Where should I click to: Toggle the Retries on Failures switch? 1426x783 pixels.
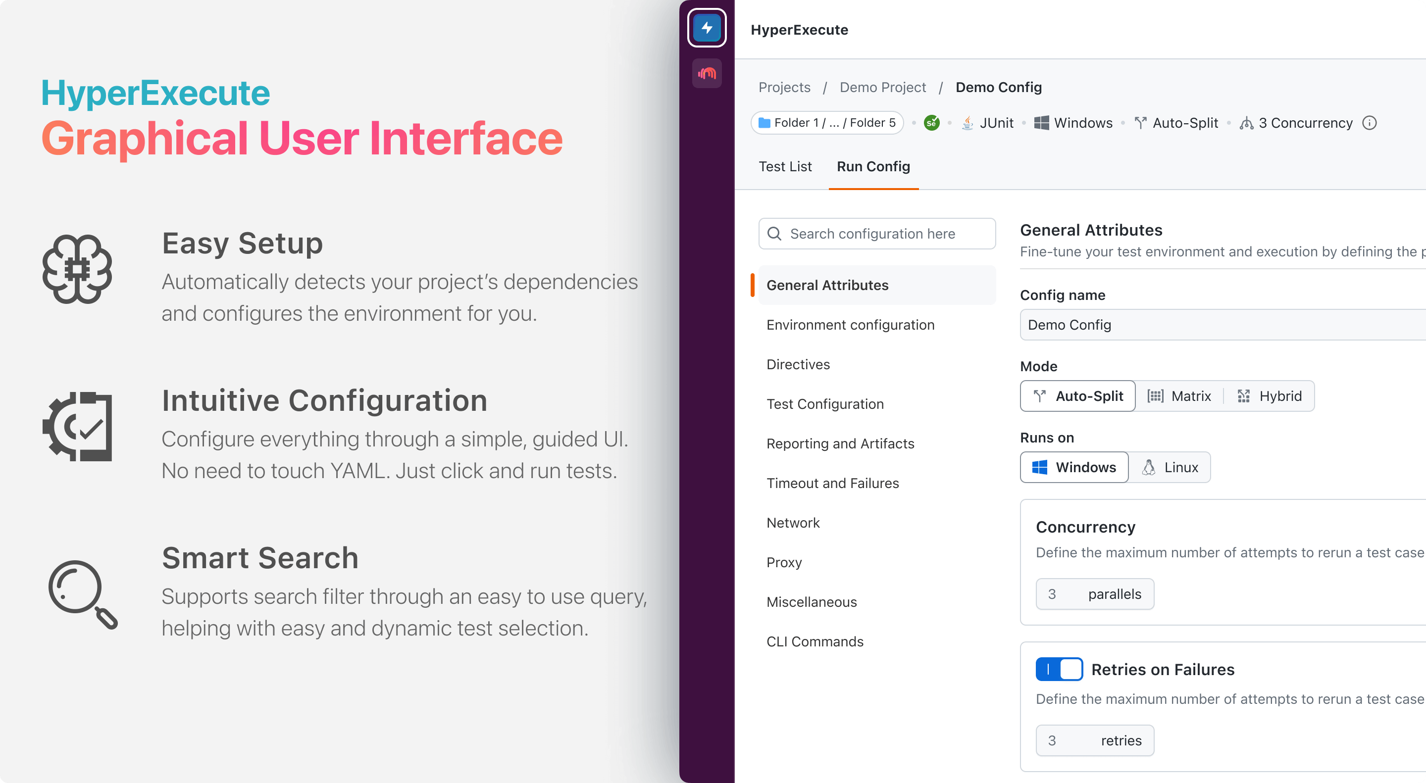(1059, 669)
